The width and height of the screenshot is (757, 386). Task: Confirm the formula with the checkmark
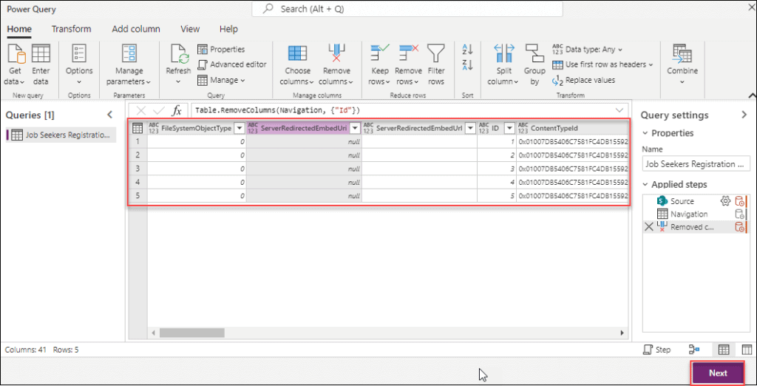(x=159, y=111)
